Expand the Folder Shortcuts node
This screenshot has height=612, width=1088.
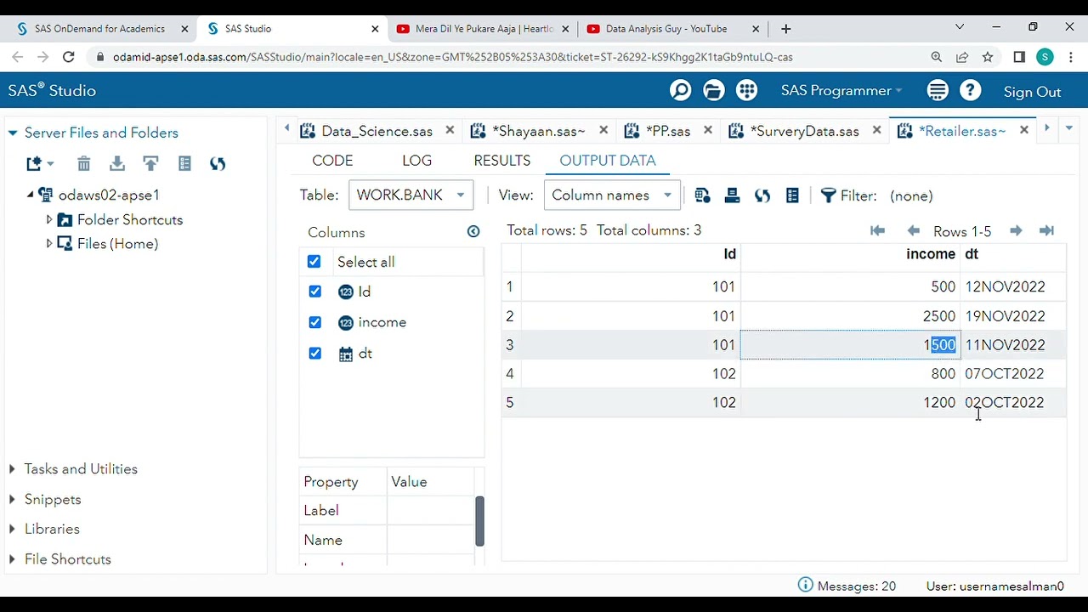click(49, 219)
